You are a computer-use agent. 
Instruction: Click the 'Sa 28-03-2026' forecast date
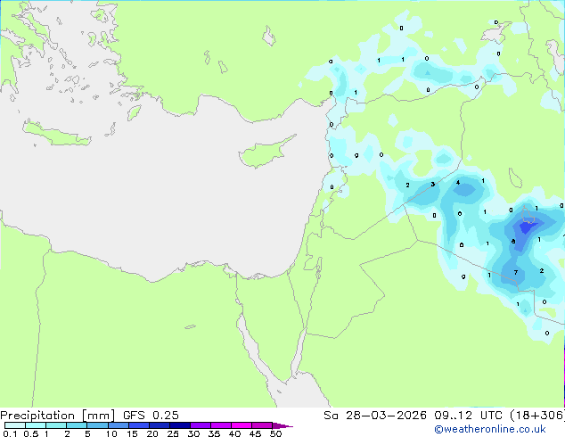[x=375, y=416]
